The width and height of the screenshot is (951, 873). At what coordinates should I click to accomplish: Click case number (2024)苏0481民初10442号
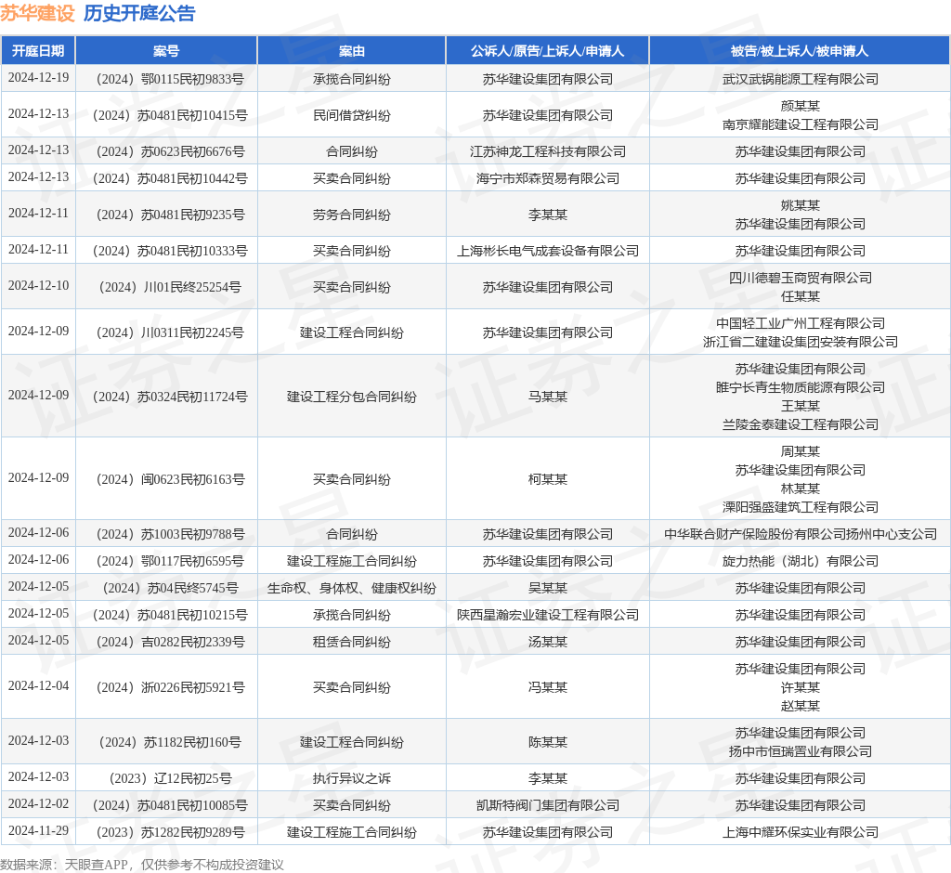171,178
